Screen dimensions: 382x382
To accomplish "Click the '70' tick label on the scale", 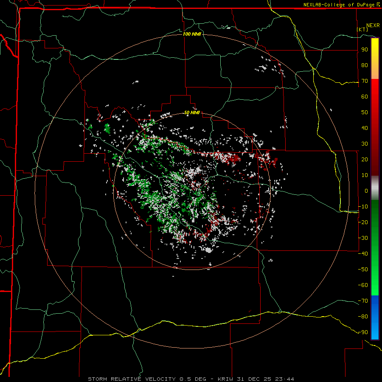I will [365, 81].
